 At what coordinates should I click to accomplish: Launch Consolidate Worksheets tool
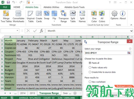pyautogui.click(x=18, y=17)
